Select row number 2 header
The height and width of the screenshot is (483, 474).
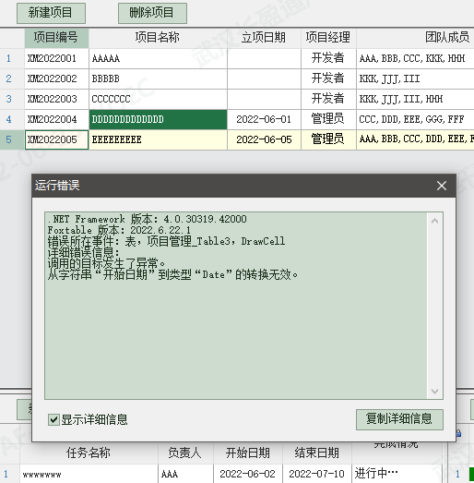[12, 78]
